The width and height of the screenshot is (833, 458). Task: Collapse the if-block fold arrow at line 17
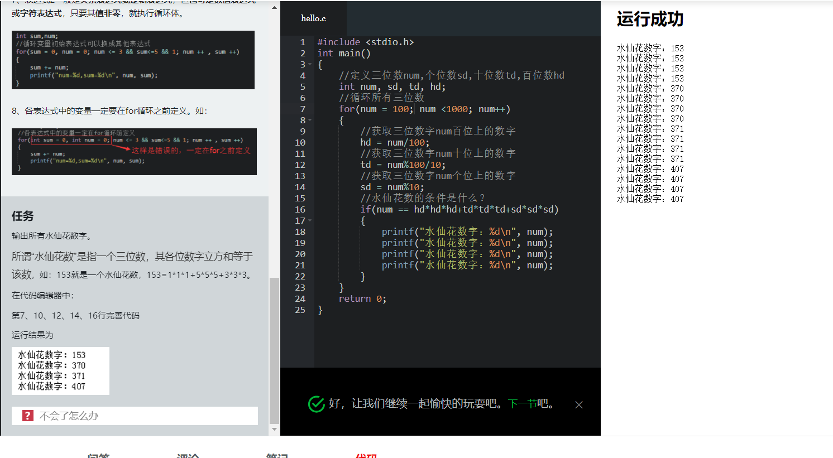(x=310, y=220)
